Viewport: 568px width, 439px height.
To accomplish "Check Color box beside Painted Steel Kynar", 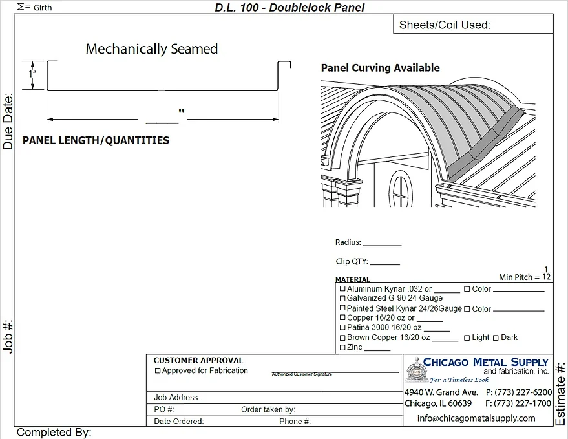I will [467, 309].
